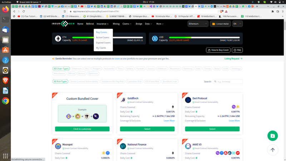Open Brave Web Browser app menu
The image size is (286, 161).
click(29, 2)
